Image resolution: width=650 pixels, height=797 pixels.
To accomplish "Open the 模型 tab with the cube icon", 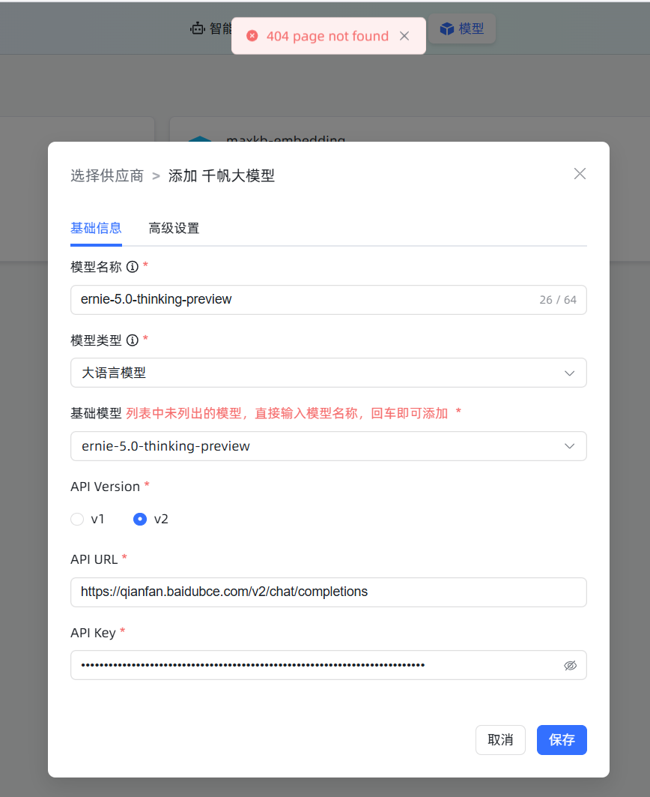I will pyautogui.click(x=462, y=28).
